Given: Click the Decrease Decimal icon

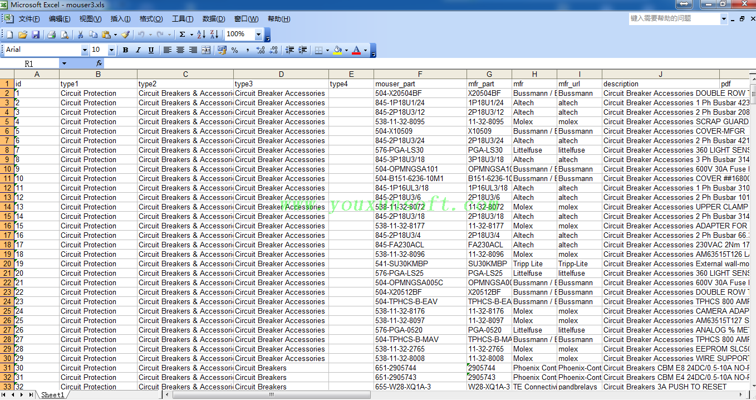Looking at the screenshot, I should (x=273, y=50).
